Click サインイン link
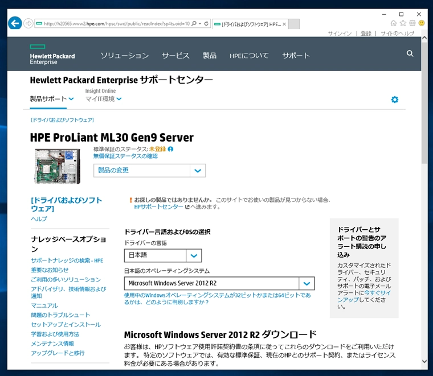Screen dimensions: 433x376 340,34
